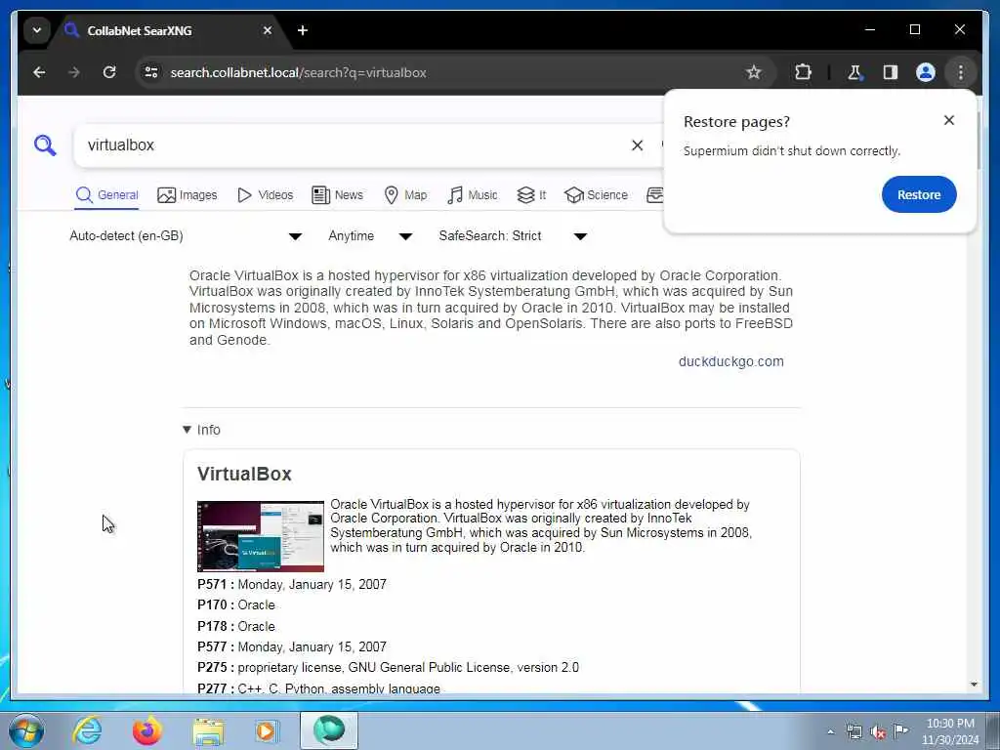Open the Auto-detect (en-GB) language dropdown
The image size is (1000, 750).
pos(185,236)
